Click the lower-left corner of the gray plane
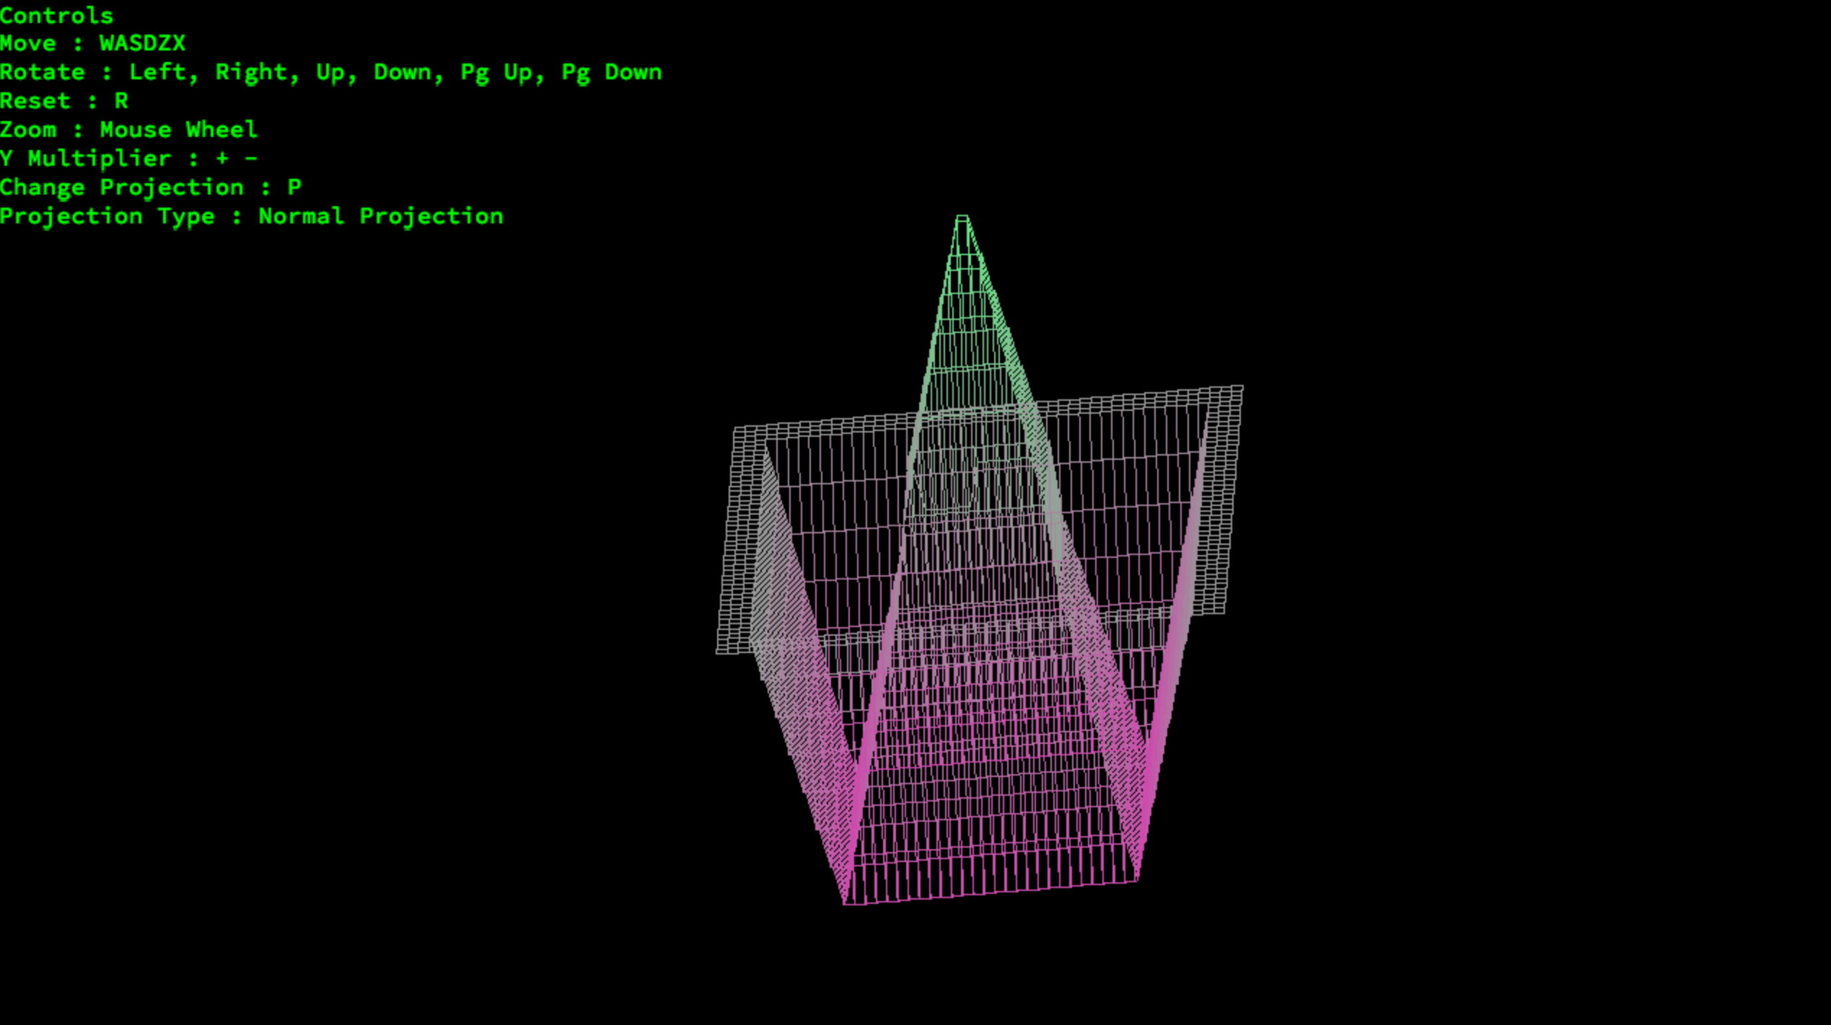 719,651
